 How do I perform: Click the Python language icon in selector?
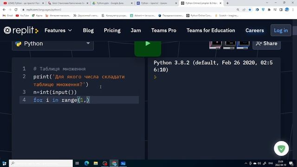(x=18, y=44)
